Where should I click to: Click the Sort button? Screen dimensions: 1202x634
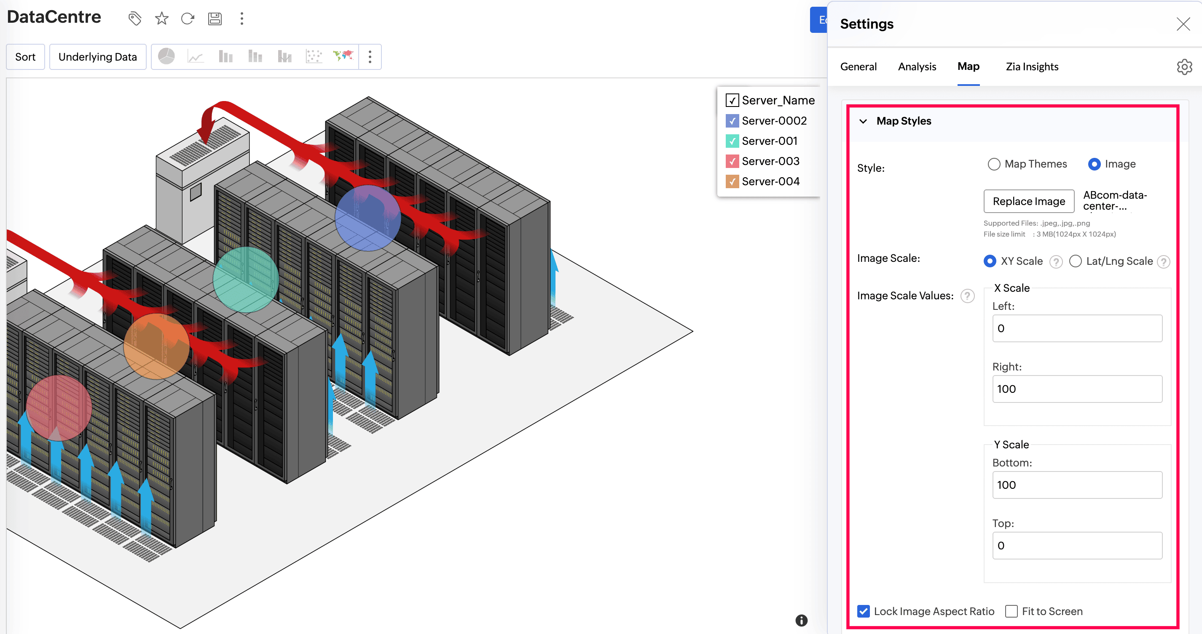[25, 57]
